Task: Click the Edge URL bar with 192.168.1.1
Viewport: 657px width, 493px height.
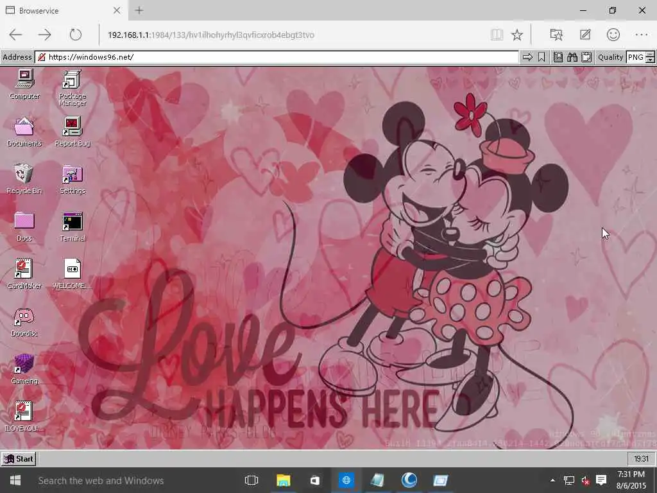Action: tap(295, 35)
